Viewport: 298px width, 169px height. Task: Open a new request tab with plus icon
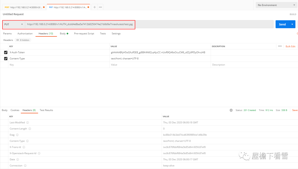[94, 7]
